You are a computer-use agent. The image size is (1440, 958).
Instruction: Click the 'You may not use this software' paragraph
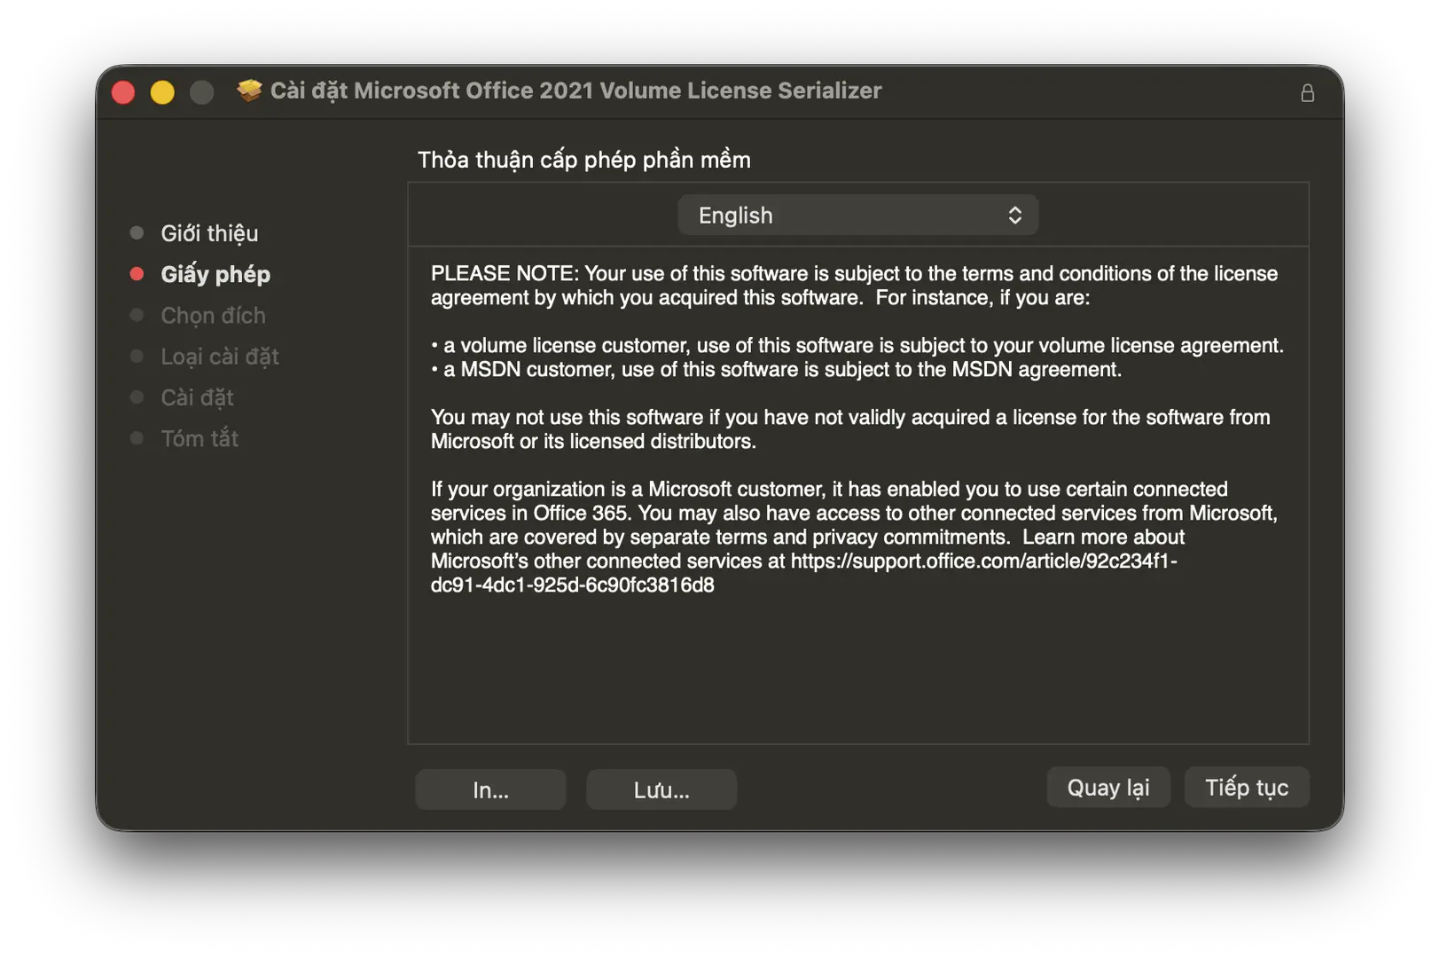(x=850, y=429)
